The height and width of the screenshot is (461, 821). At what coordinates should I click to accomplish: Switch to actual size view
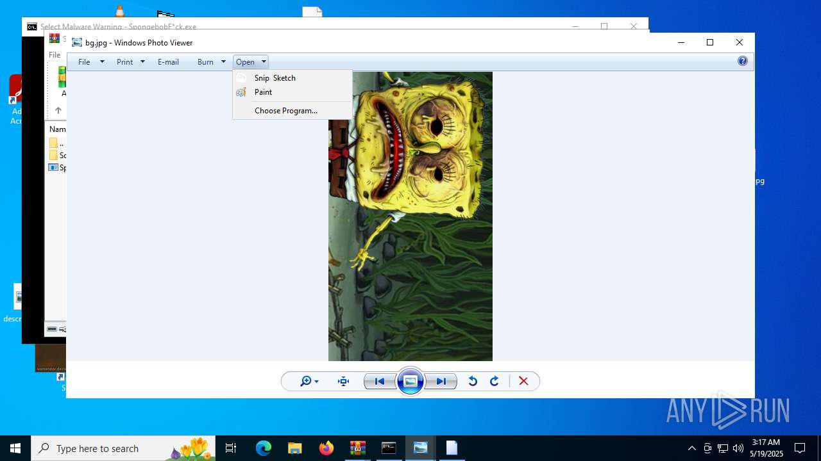point(344,382)
